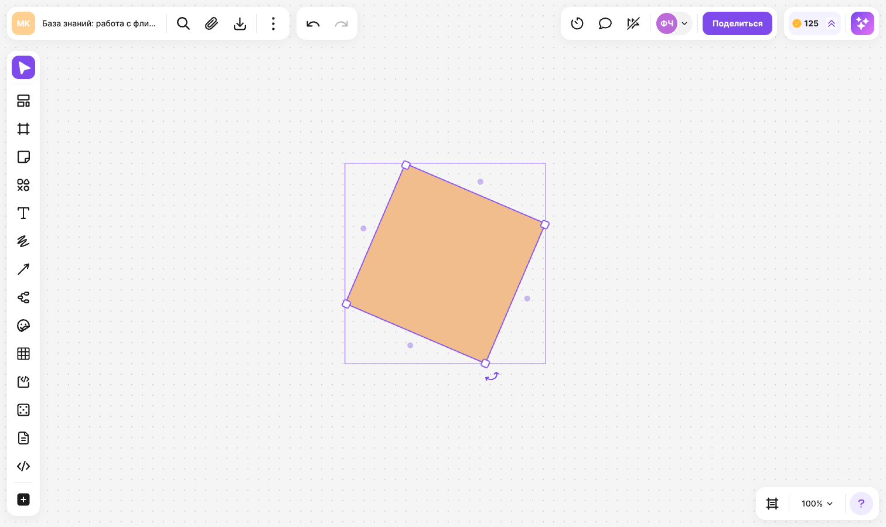Open the three-dot board menu
Viewport: 886px width, 527px height.
(273, 23)
